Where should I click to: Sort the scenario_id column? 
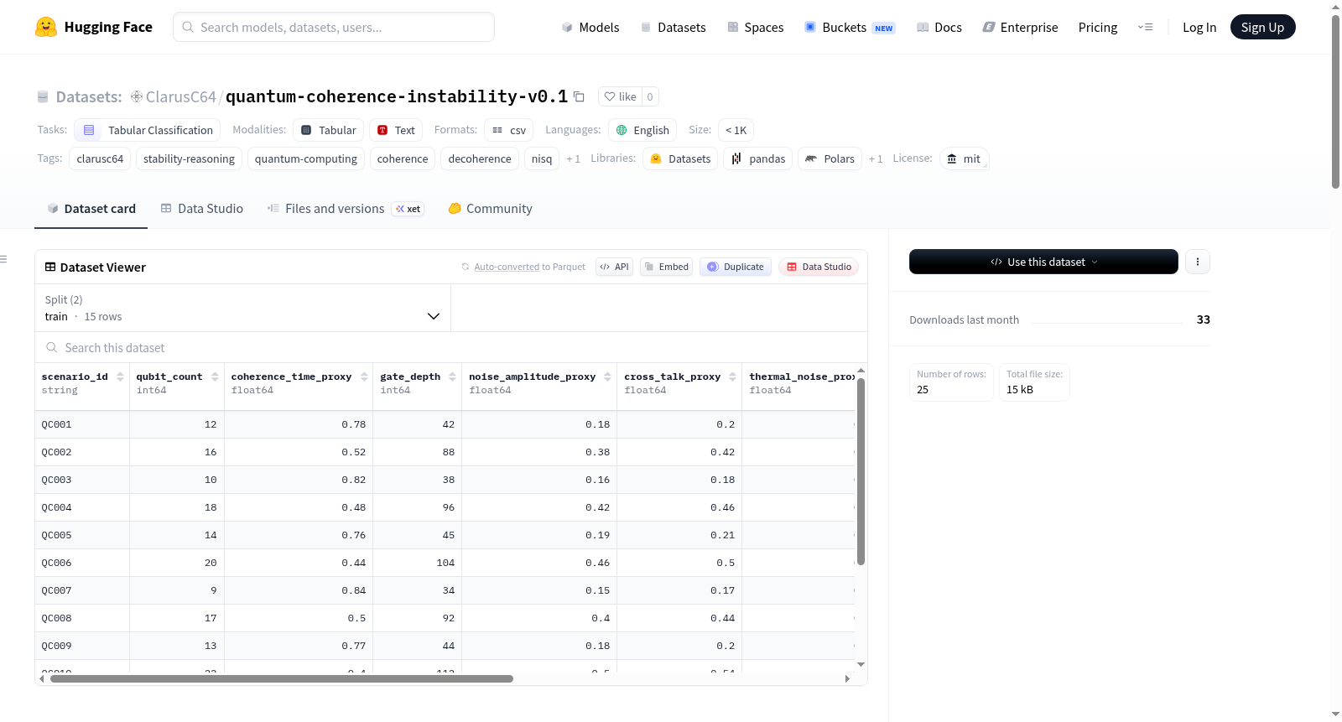pos(120,377)
